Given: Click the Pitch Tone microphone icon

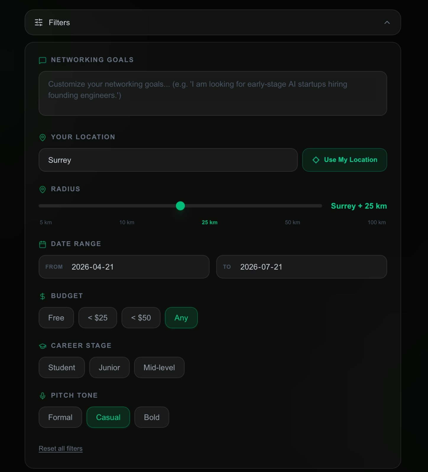Looking at the screenshot, I should click(43, 396).
